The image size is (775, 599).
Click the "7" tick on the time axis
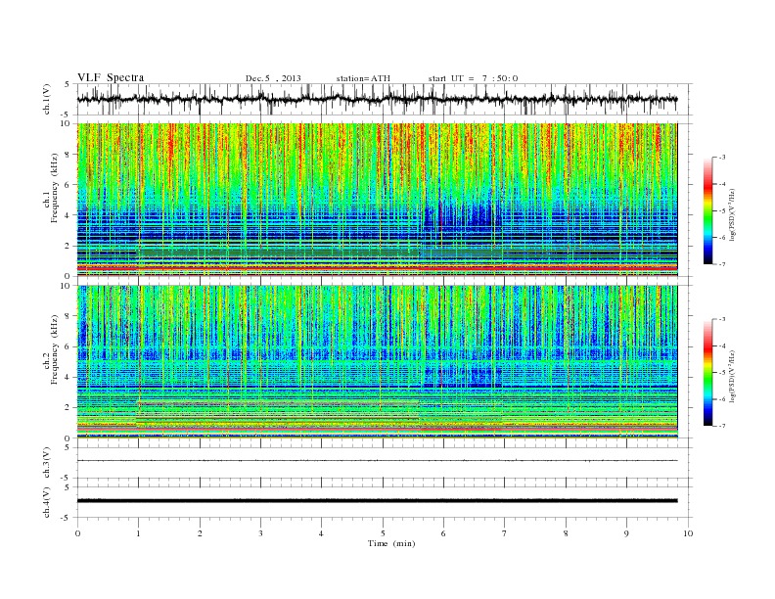[x=505, y=533]
